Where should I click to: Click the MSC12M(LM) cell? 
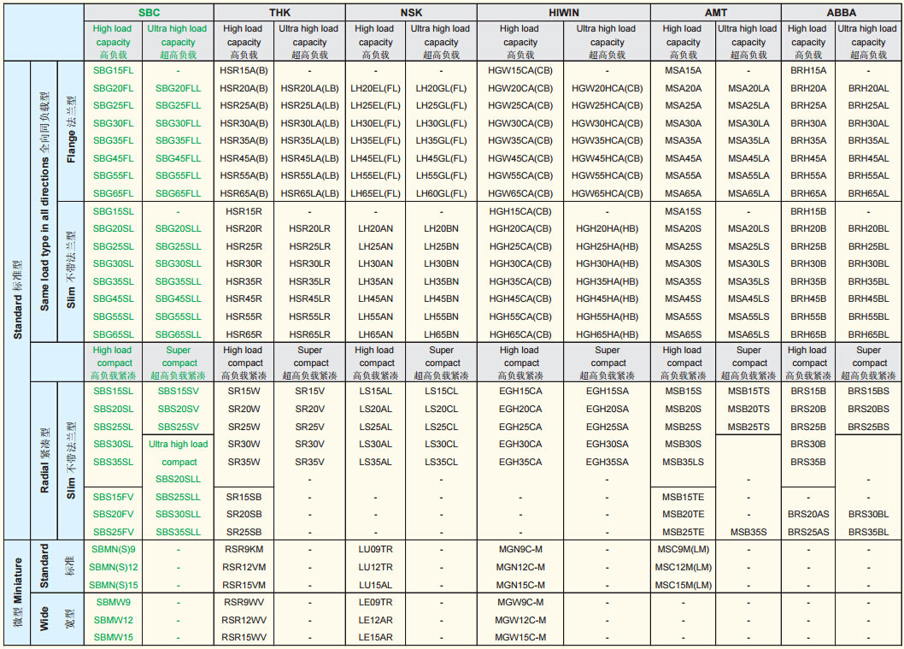[684, 567]
